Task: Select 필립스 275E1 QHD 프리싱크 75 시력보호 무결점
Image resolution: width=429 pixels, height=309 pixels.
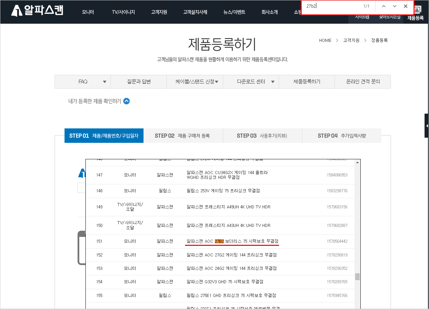Action: (231, 295)
